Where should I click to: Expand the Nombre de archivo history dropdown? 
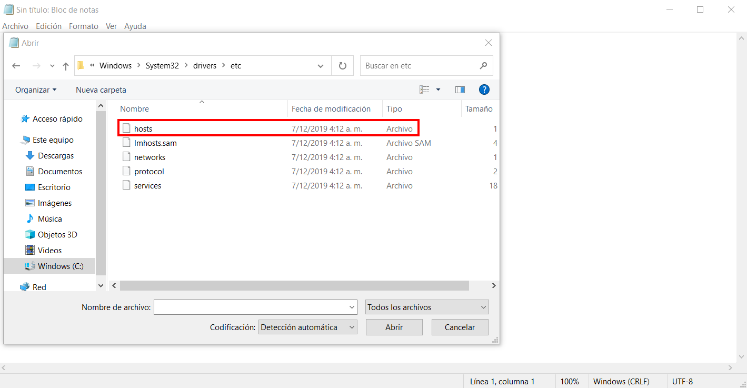tap(352, 307)
